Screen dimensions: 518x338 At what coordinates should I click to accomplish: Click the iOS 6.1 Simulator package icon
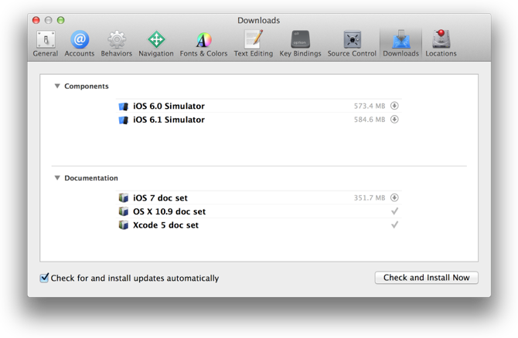(x=123, y=120)
